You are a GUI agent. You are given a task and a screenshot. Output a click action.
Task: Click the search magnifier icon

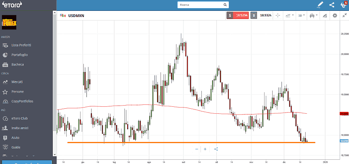225,5
